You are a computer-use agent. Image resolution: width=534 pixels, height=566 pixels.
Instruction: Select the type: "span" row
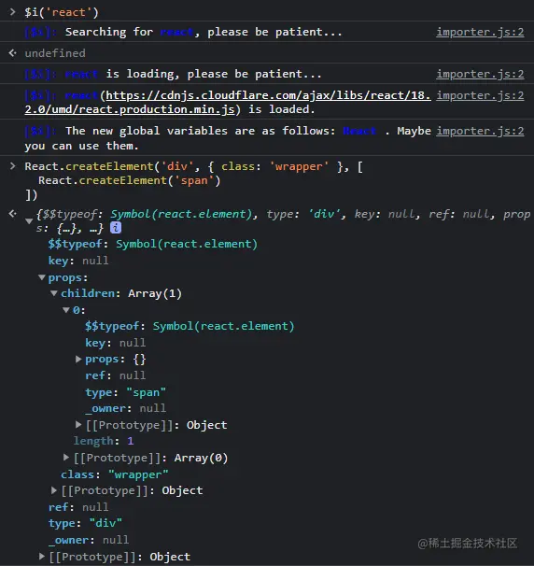click(x=125, y=392)
